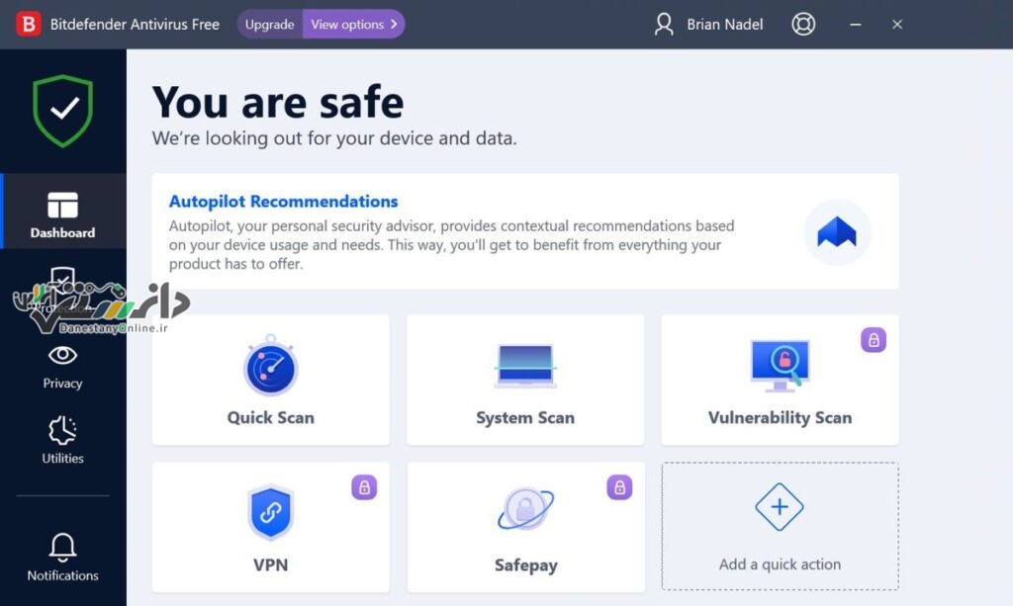Click the Bitdefender B logo
Screen dimensions: 1013x606
[29, 25]
